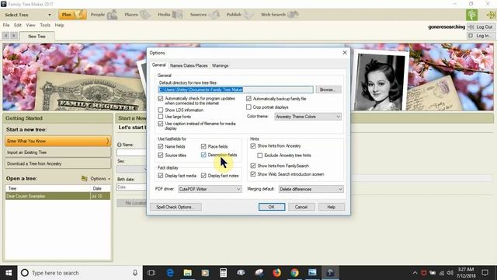Select the General tab
This screenshot has height=280, width=497.
coord(158,65)
